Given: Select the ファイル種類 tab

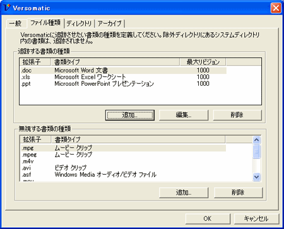Looking at the screenshot, I should 45,23.
